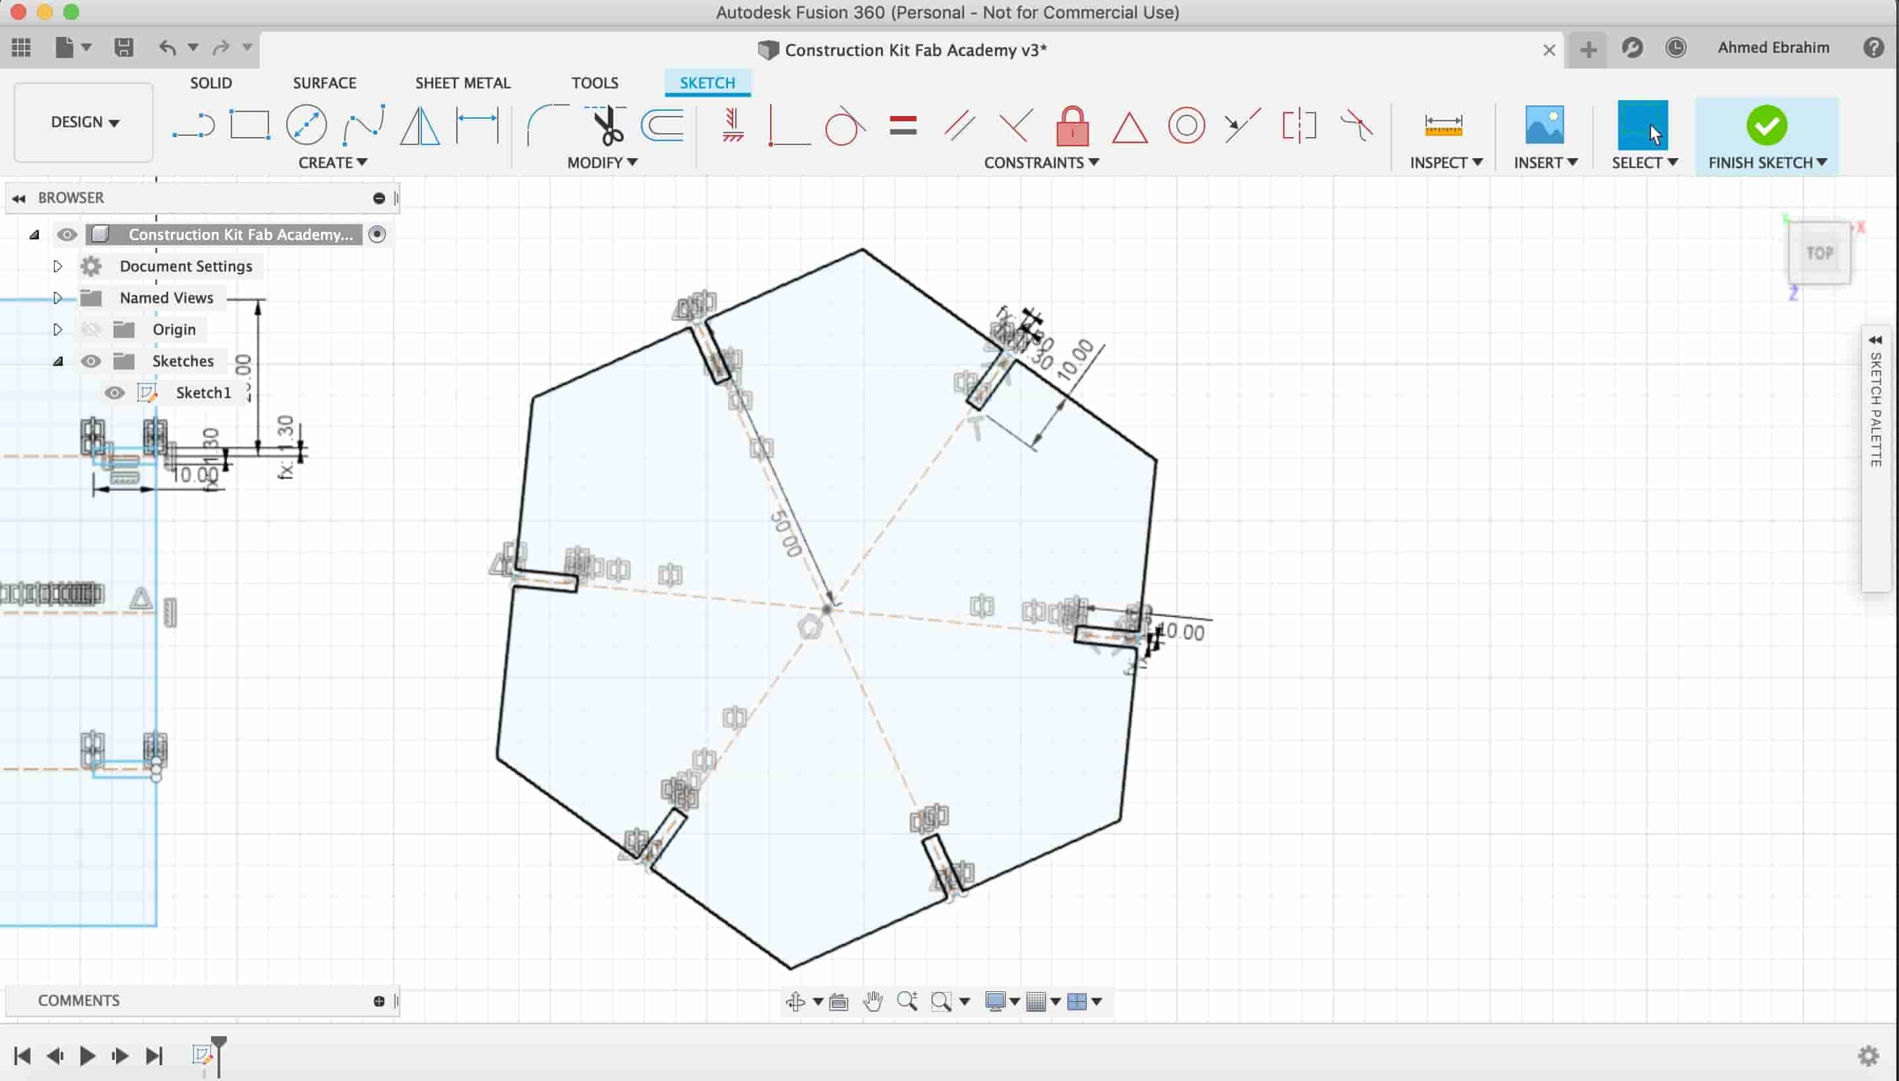This screenshot has height=1081, width=1899.
Task: Apply the Coincident constraint
Action: [788, 125]
